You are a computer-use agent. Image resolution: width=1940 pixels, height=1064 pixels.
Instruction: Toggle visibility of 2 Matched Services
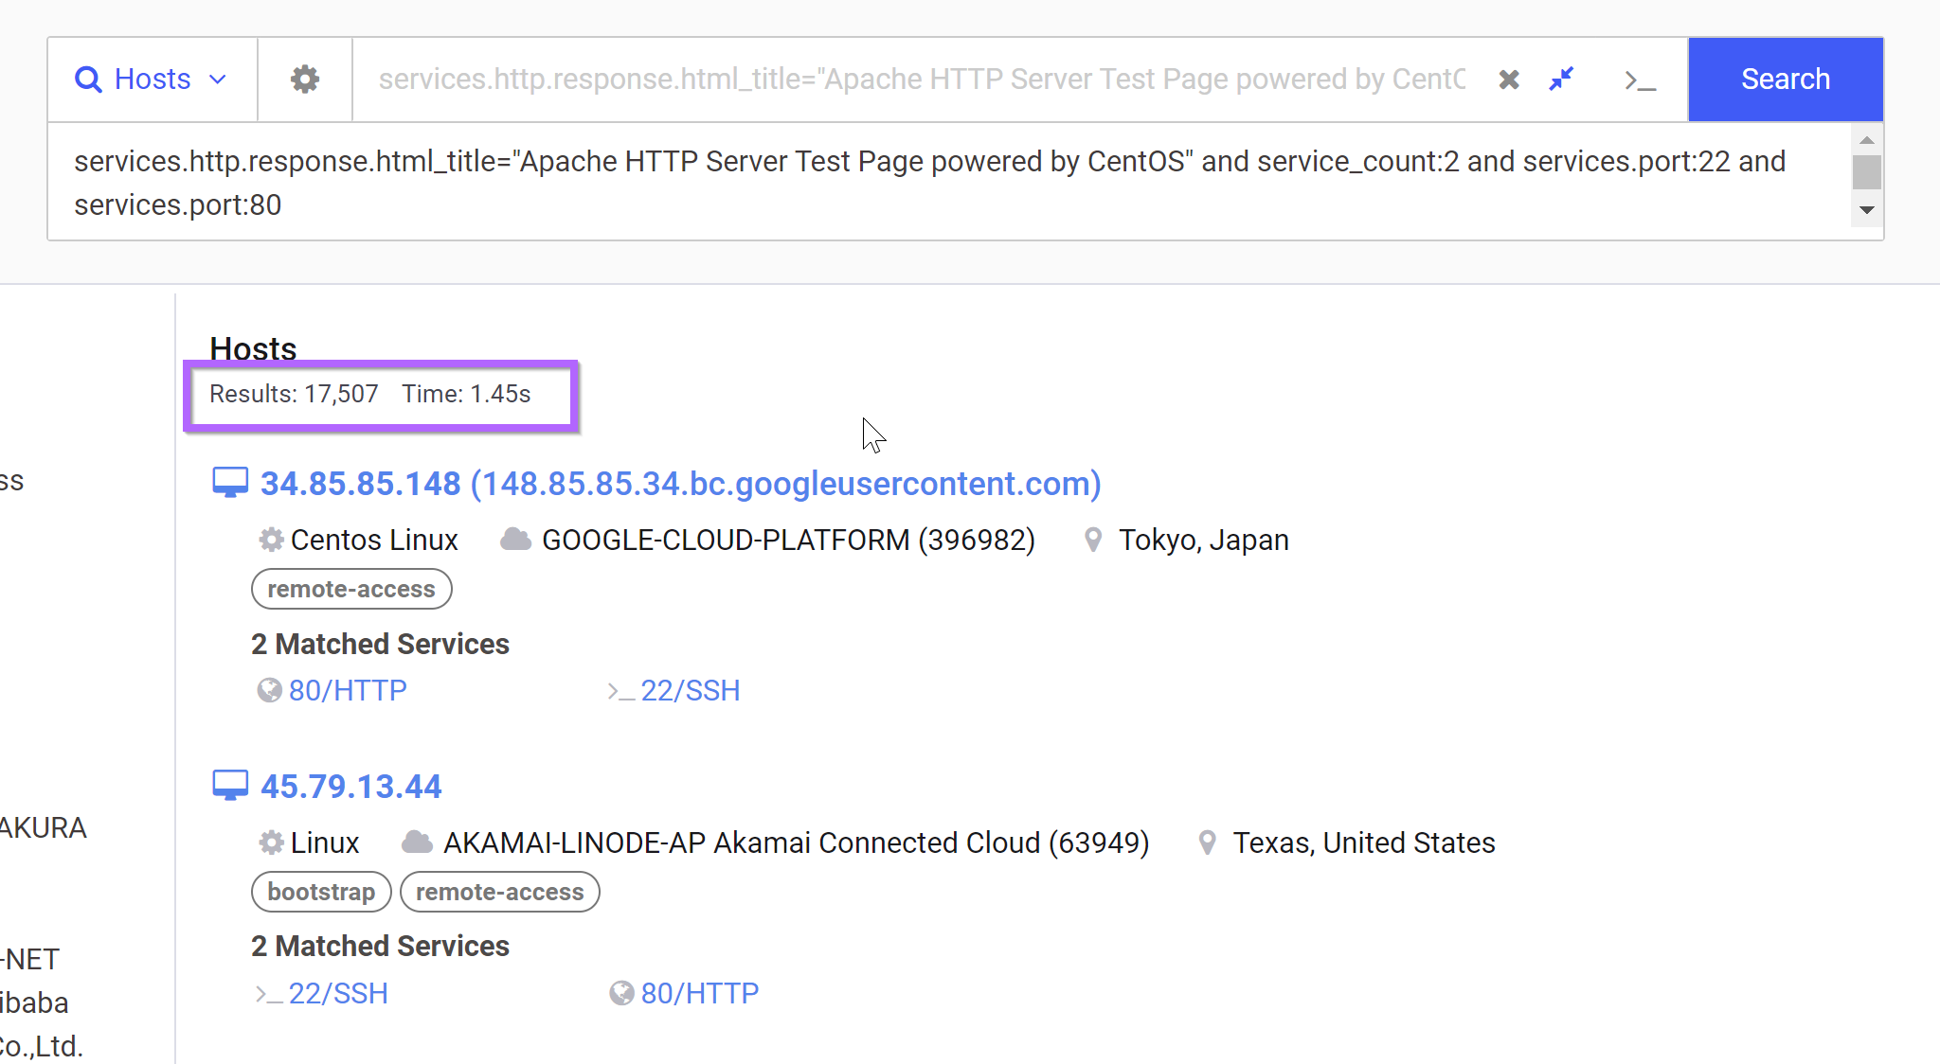pos(378,644)
